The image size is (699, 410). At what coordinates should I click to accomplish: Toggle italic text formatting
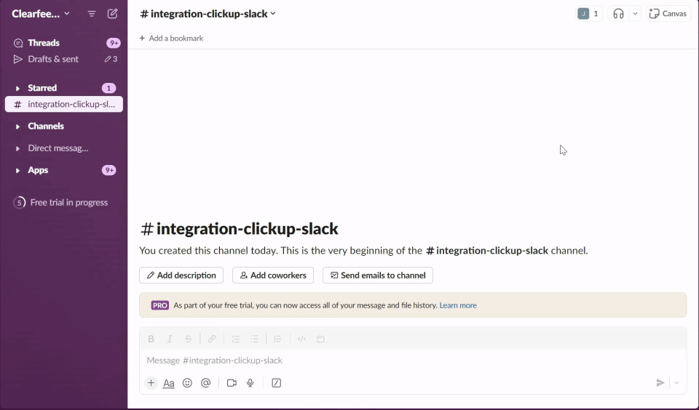coord(170,339)
